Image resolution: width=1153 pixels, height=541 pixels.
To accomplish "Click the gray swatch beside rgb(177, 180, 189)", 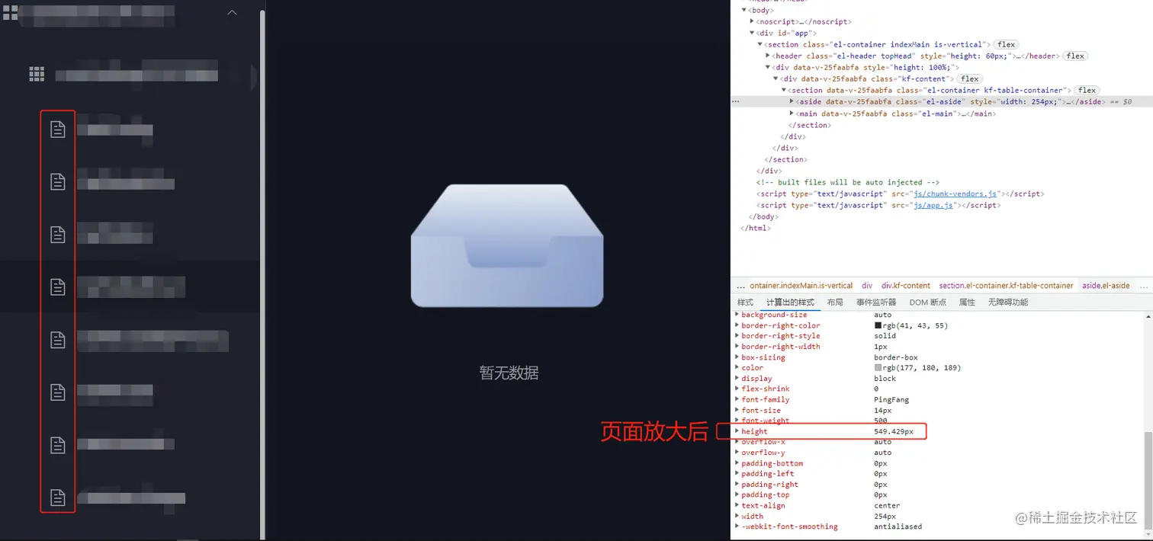I will point(878,368).
